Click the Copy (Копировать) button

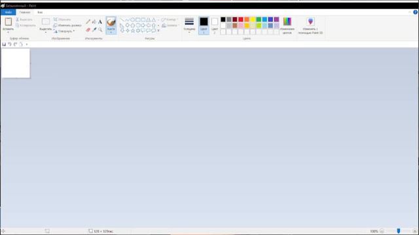pyautogui.click(x=26, y=25)
